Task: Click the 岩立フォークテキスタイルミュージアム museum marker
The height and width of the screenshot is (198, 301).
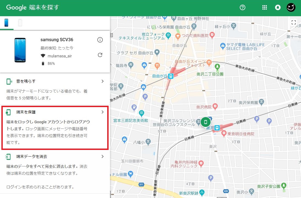Action: point(168,35)
